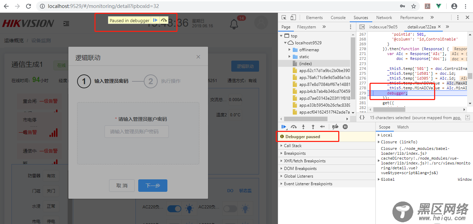Image resolution: width=473 pixels, height=224 pixels.
Task: Switch to the Network tab
Action: point(384,18)
